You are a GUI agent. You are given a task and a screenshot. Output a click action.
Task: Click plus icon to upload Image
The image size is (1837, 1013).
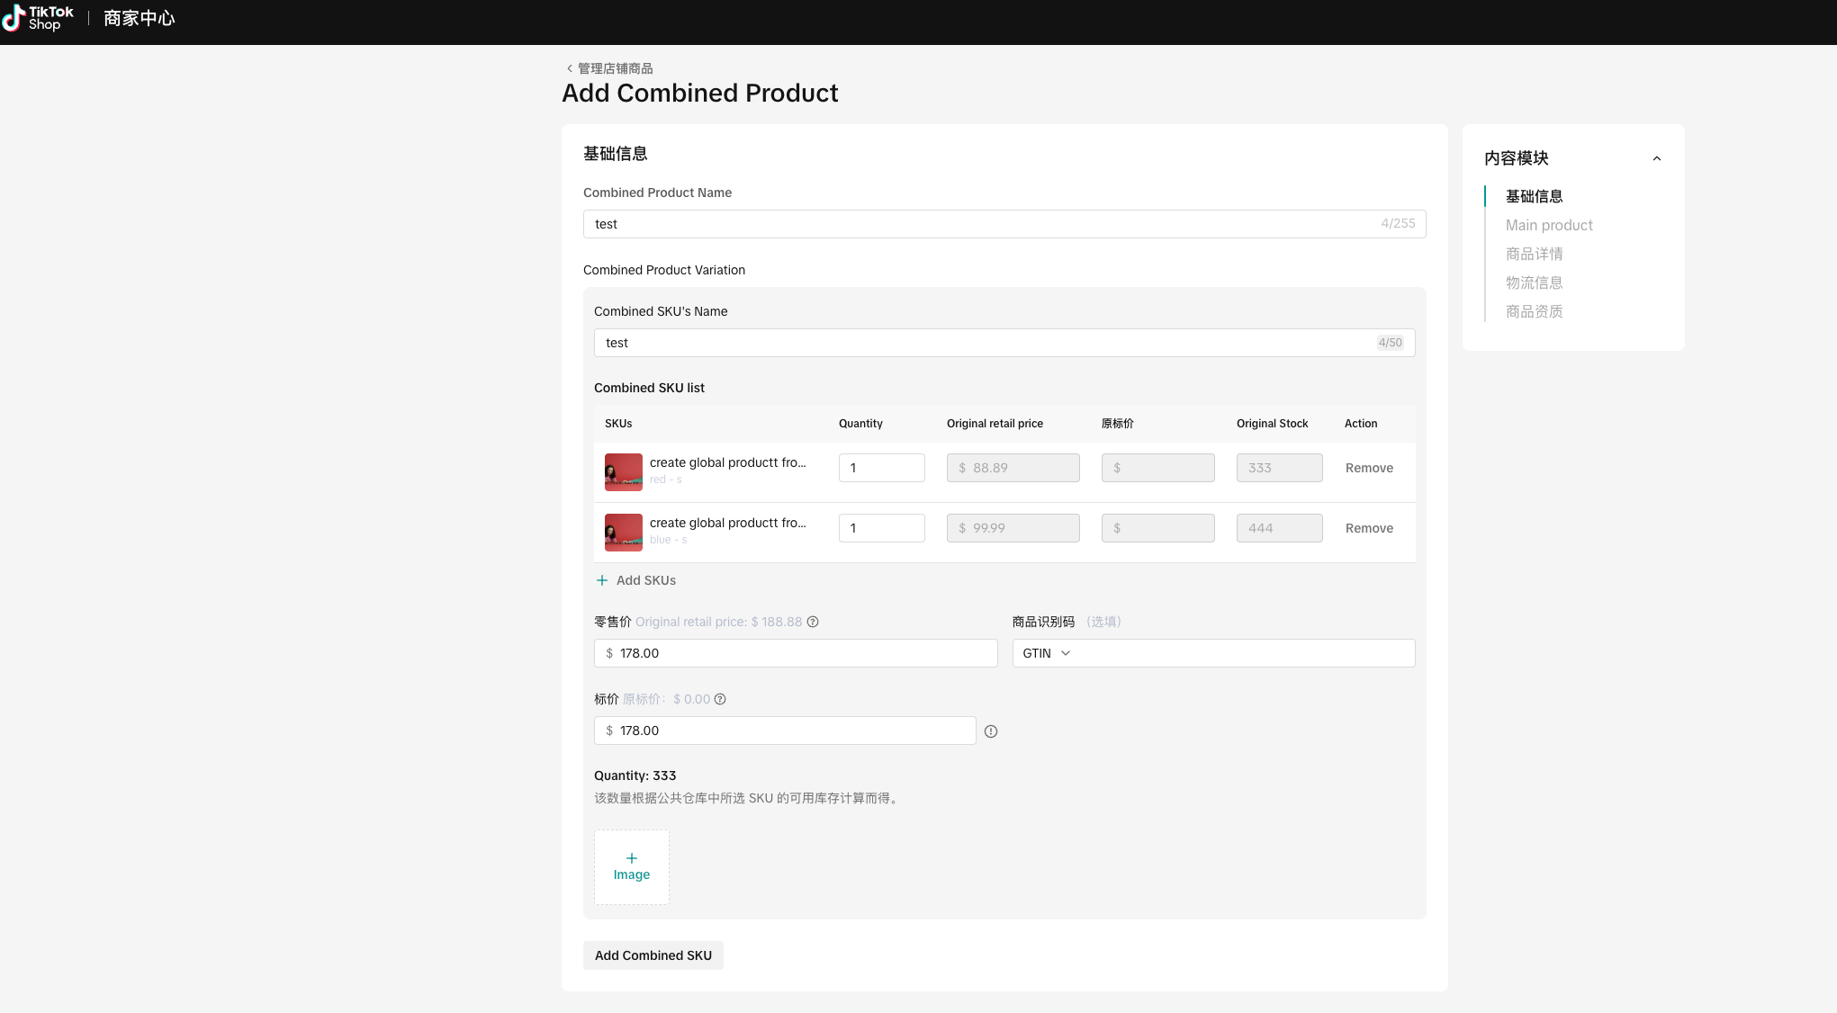[x=632, y=858]
